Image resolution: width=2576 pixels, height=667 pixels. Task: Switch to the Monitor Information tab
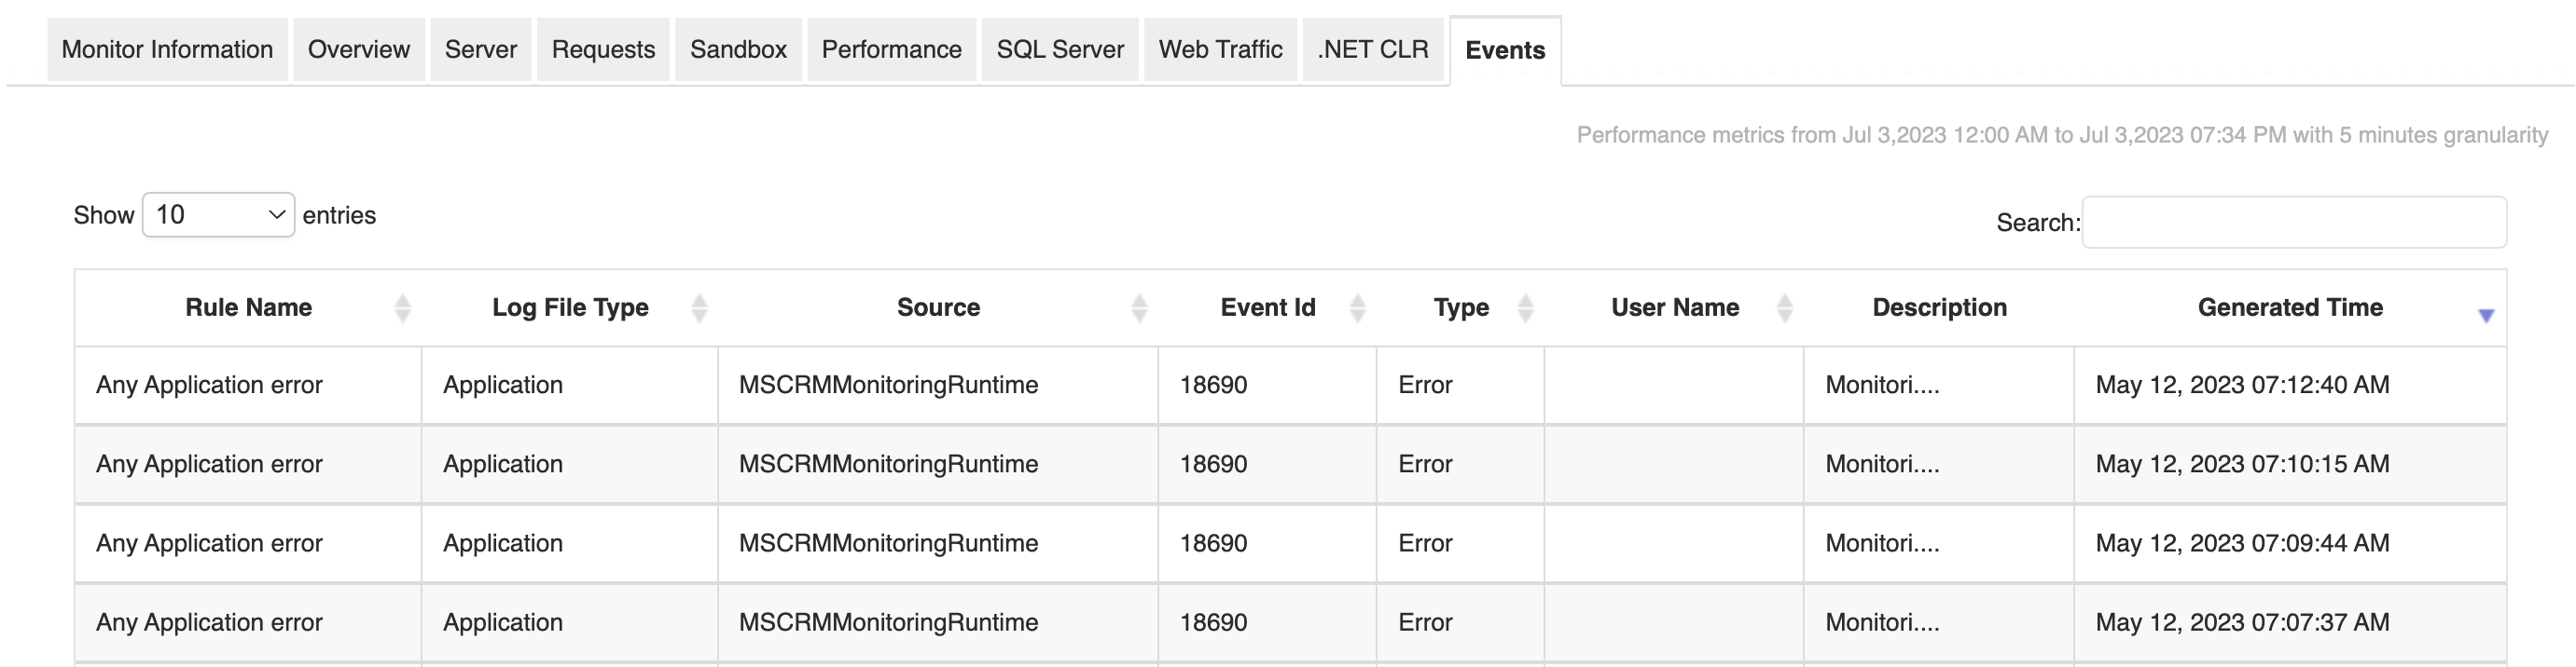tap(167, 50)
